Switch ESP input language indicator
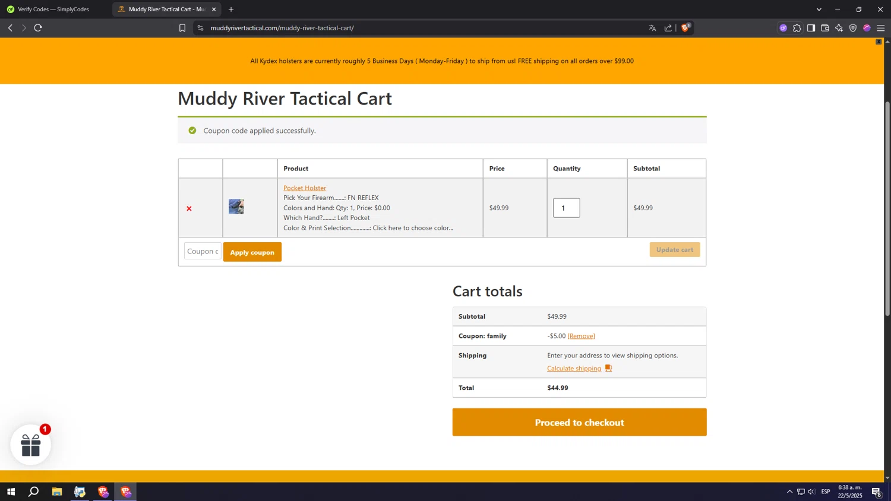The image size is (891, 501). [x=826, y=492]
